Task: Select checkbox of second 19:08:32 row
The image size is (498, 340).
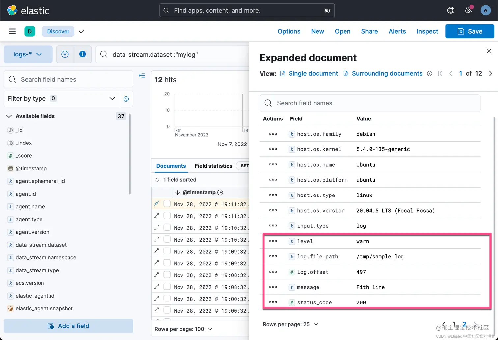Action: (x=167, y=287)
